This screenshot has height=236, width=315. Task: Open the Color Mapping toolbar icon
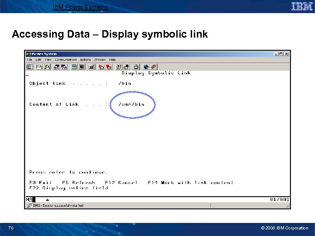81,67
